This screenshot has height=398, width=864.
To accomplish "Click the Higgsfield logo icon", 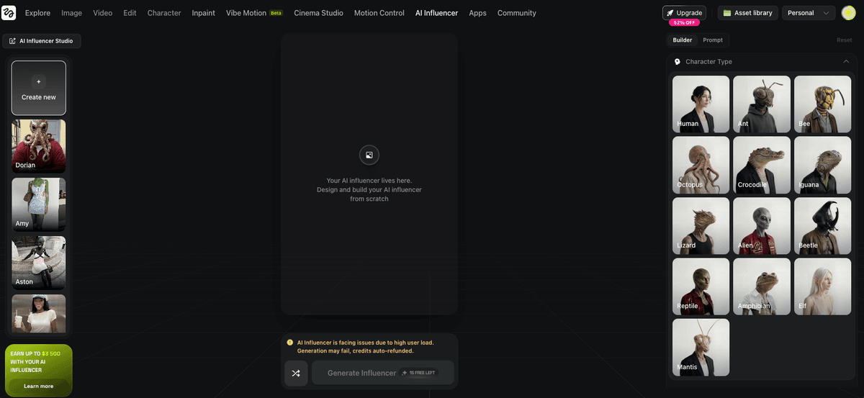I will tap(9, 13).
